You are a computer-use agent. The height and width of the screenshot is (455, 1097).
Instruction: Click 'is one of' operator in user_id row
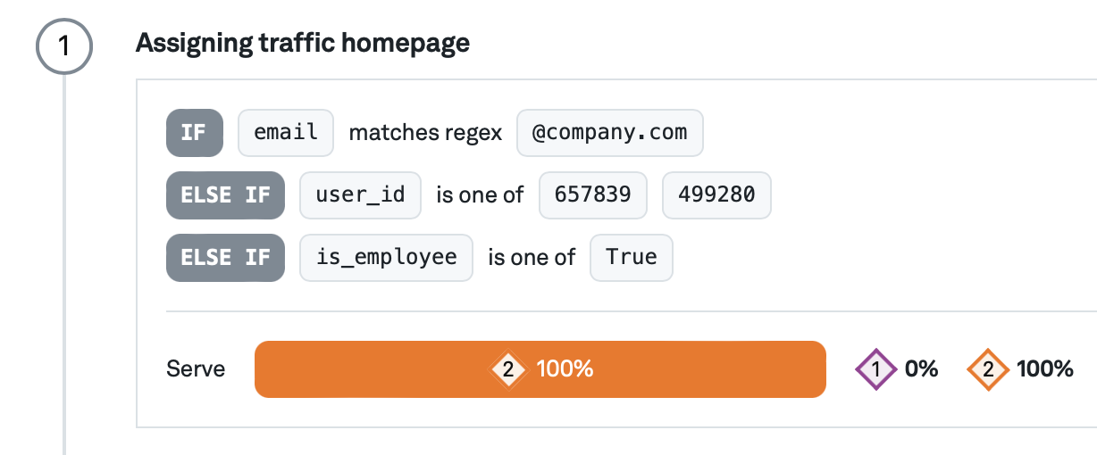pos(480,196)
